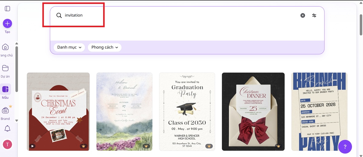Open the T profile avatar

7,144
